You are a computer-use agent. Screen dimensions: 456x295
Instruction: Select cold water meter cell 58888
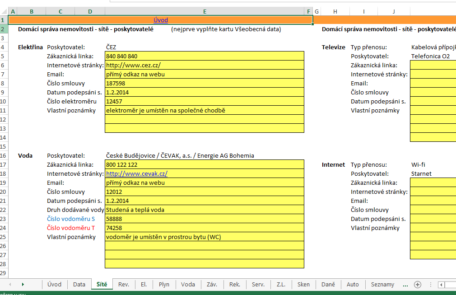pos(205,219)
